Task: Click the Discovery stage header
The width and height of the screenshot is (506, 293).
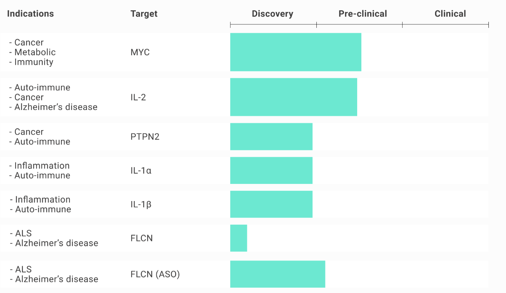Action: pyautogui.click(x=272, y=14)
